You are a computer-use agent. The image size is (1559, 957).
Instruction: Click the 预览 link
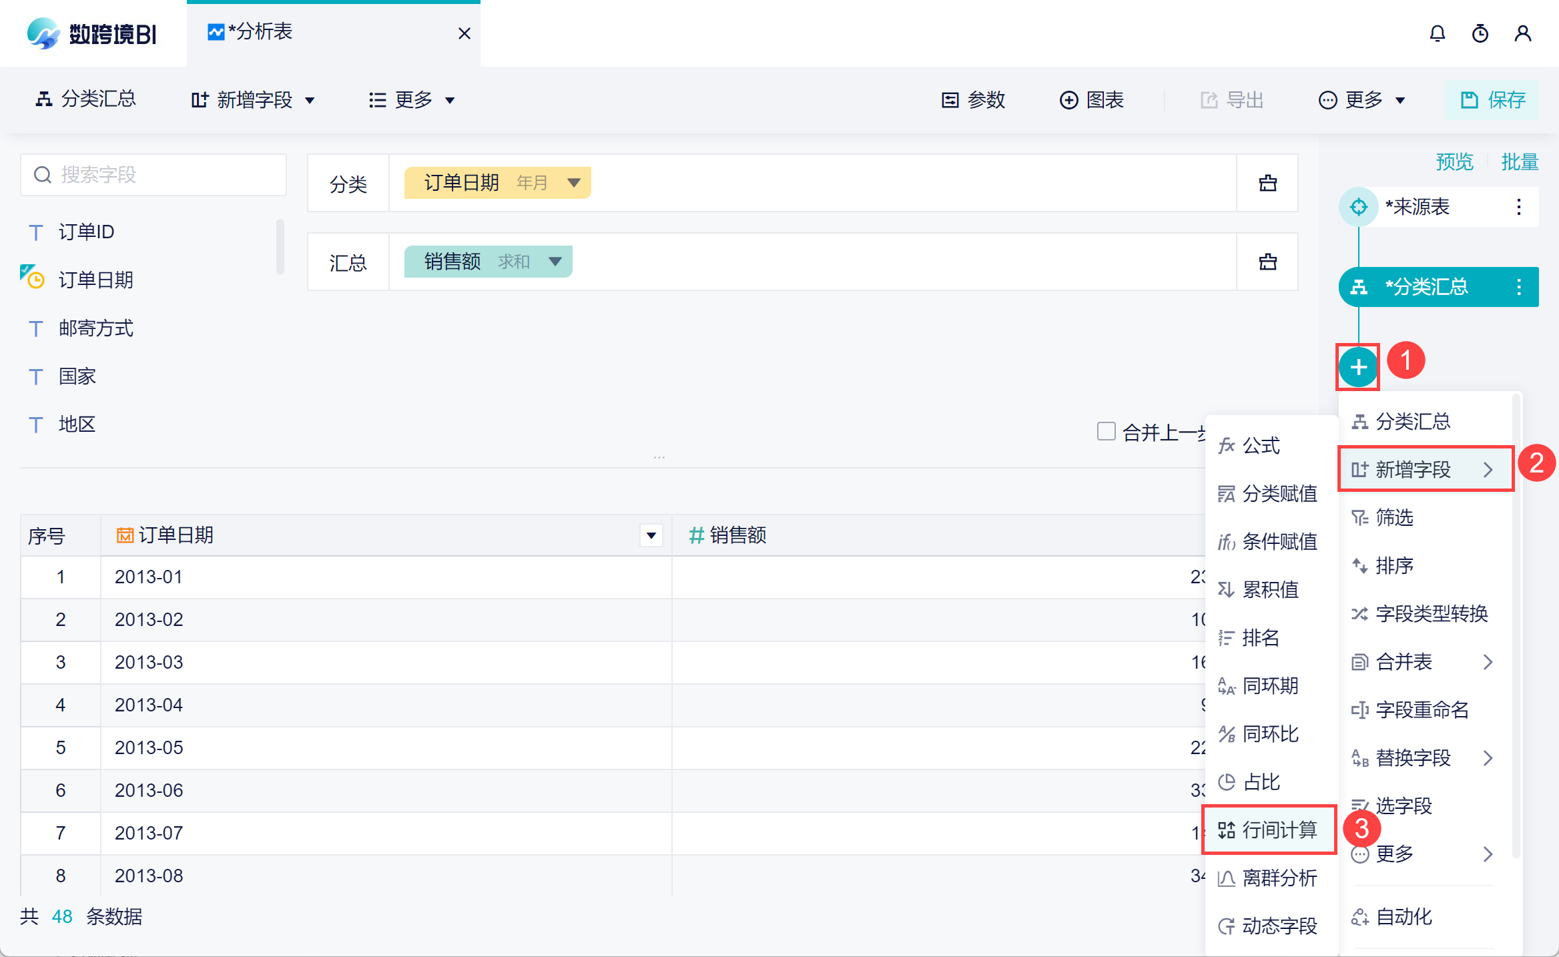pyautogui.click(x=1454, y=162)
